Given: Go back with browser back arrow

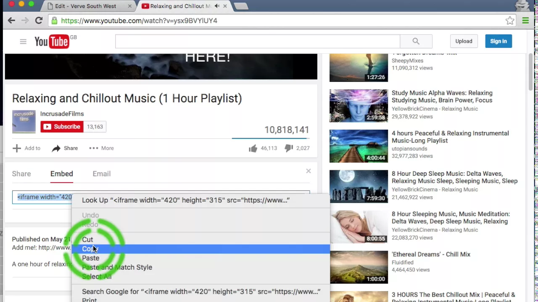Looking at the screenshot, I should point(11,21).
